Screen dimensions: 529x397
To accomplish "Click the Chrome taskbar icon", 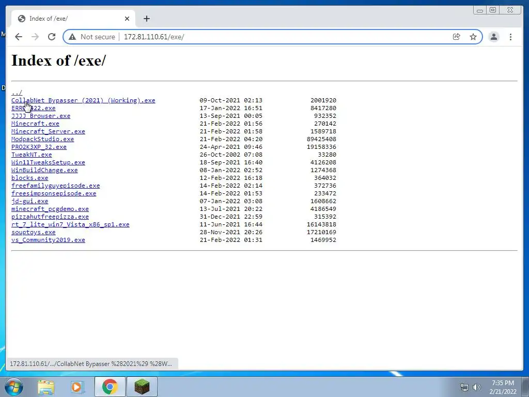I will 110,387.
